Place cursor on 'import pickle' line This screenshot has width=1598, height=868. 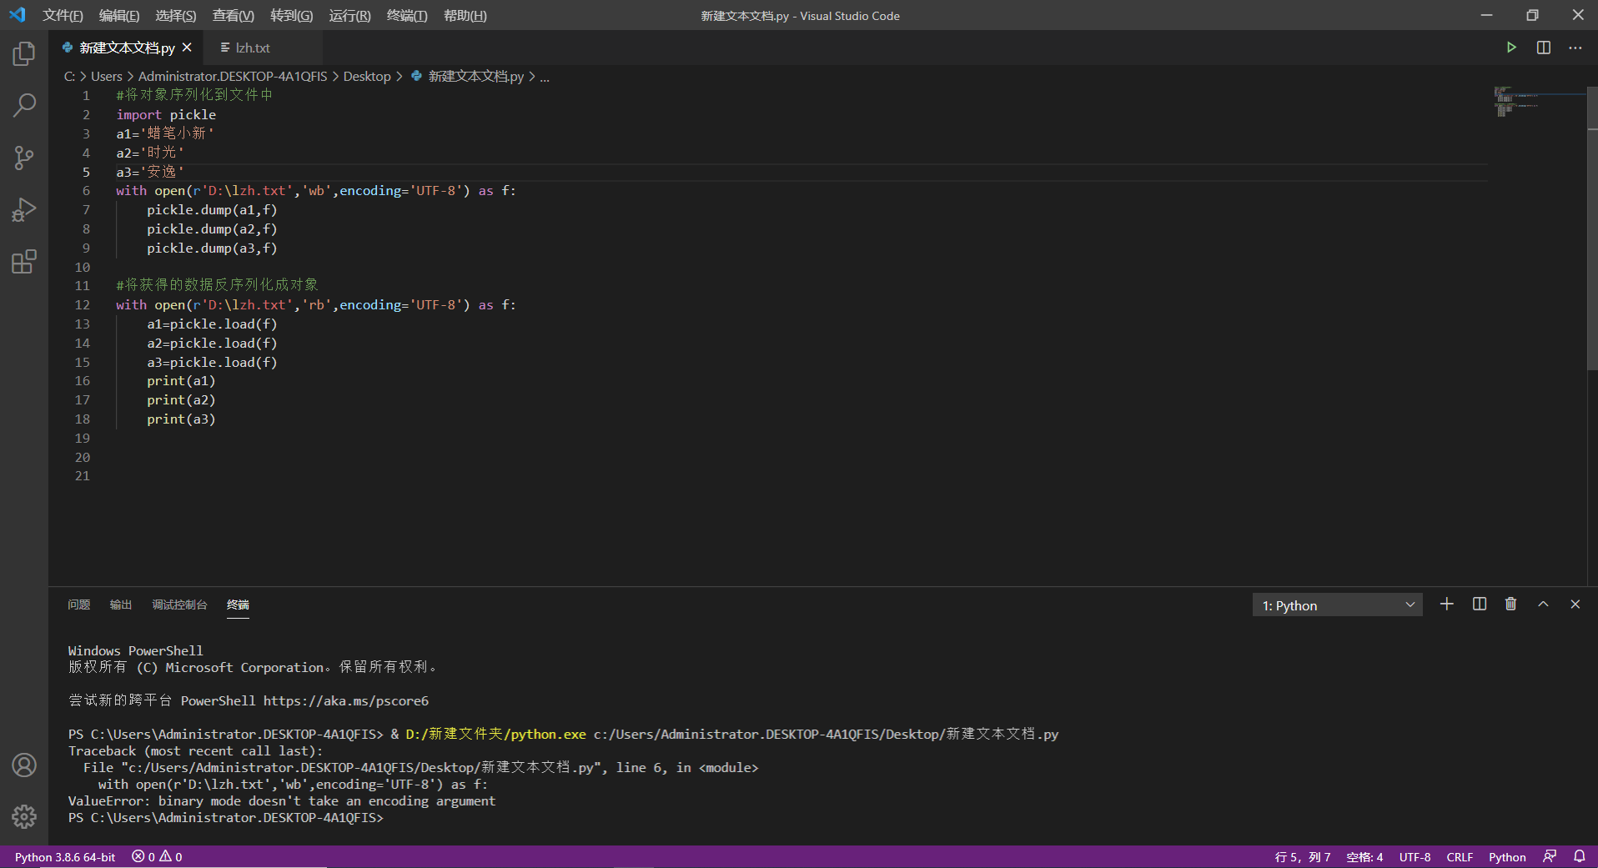coord(166,115)
